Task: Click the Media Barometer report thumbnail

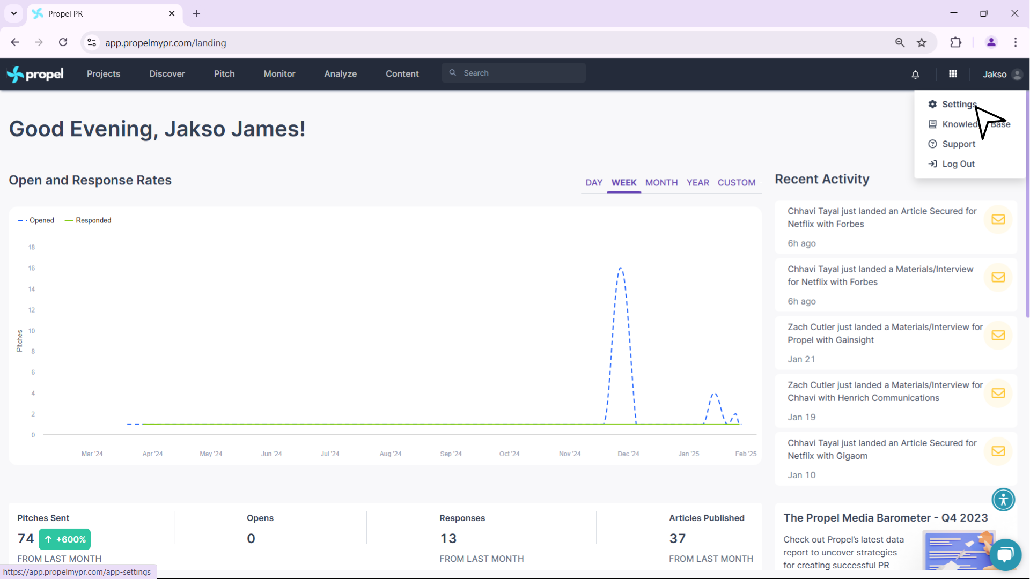Action: 959,550
